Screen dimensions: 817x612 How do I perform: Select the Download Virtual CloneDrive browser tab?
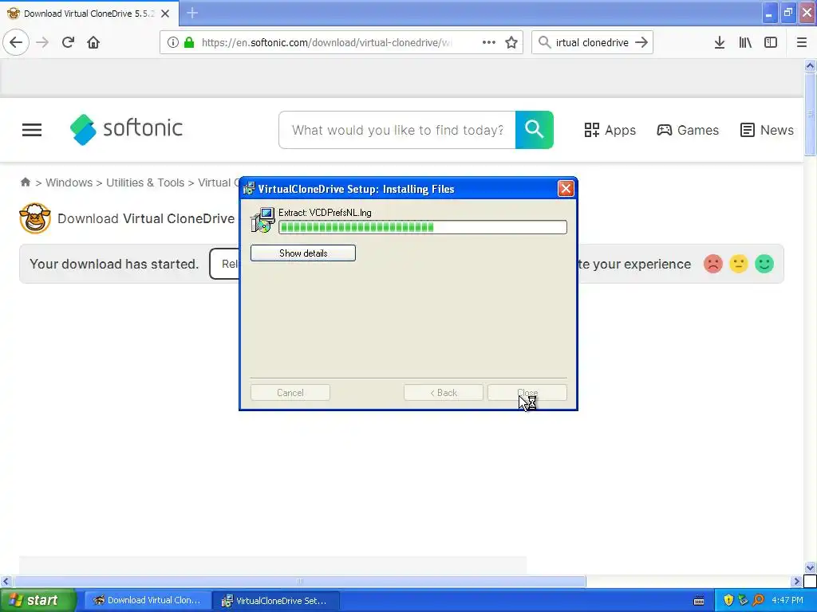coord(89,14)
